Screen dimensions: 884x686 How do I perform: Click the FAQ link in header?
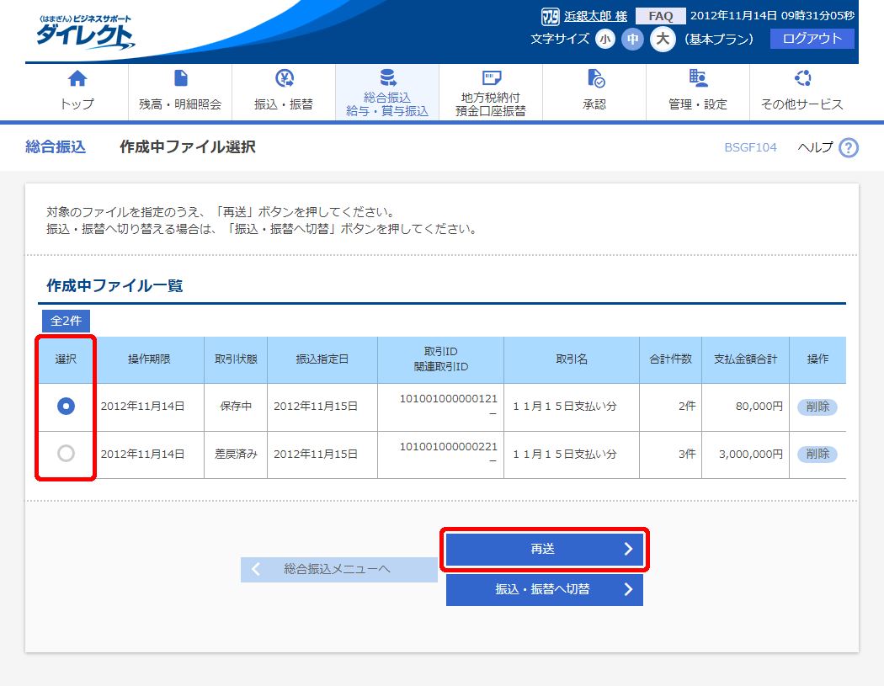click(659, 16)
